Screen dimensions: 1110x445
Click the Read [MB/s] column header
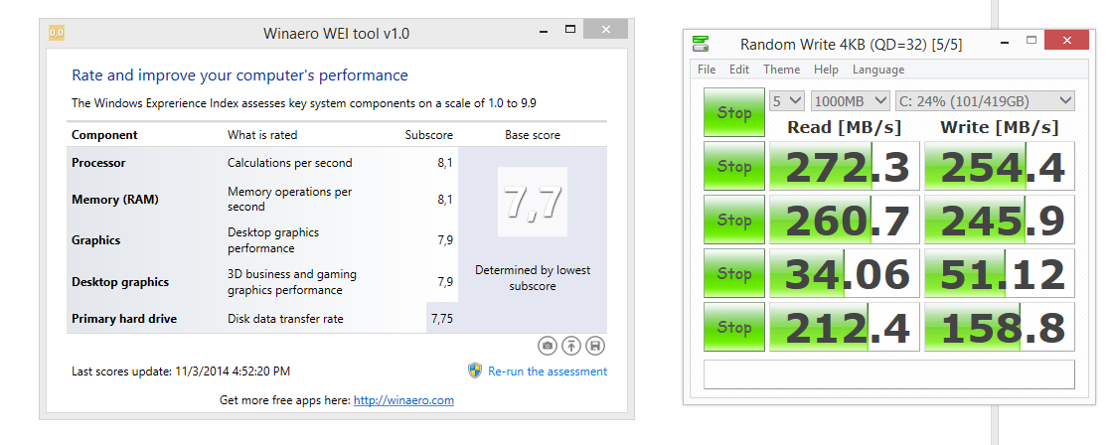click(845, 127)
